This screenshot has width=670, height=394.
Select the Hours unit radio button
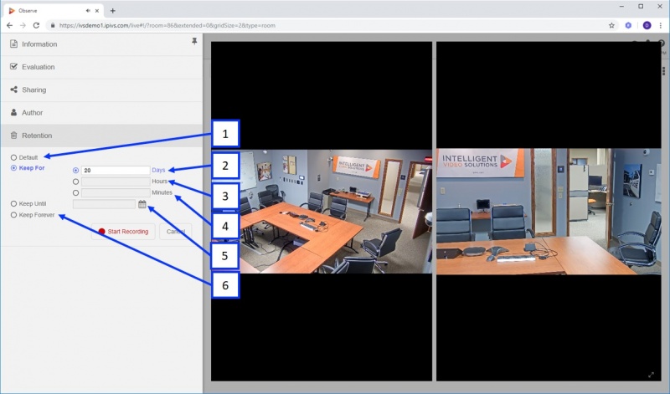coord(75,182)
